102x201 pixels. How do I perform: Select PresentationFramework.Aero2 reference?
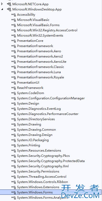point(40,56)
